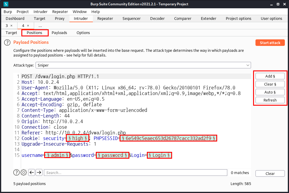Click the Clear § button
This screenshot has width=289, height=193.
[270, 84]
